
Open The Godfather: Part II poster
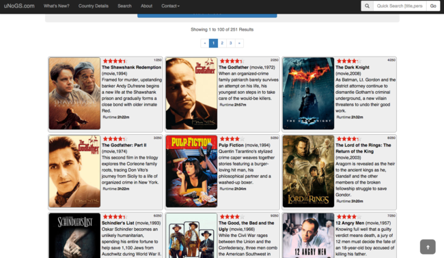[74, 172]
